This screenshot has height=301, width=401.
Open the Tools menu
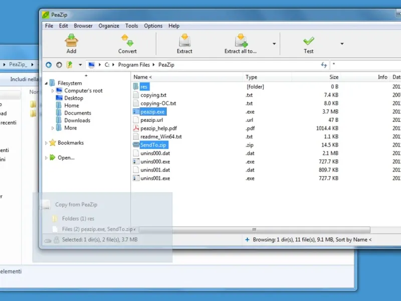click(x=132, y=26)
